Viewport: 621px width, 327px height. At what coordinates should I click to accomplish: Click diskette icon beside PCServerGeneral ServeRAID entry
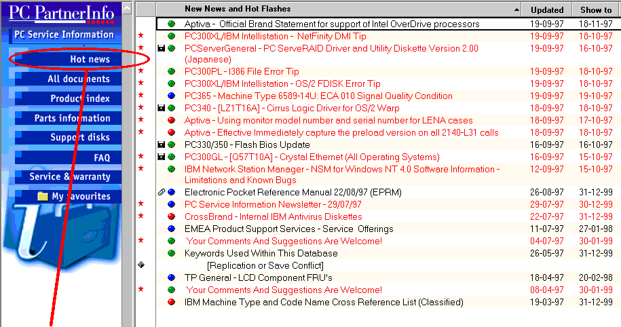tap(161, 49)
